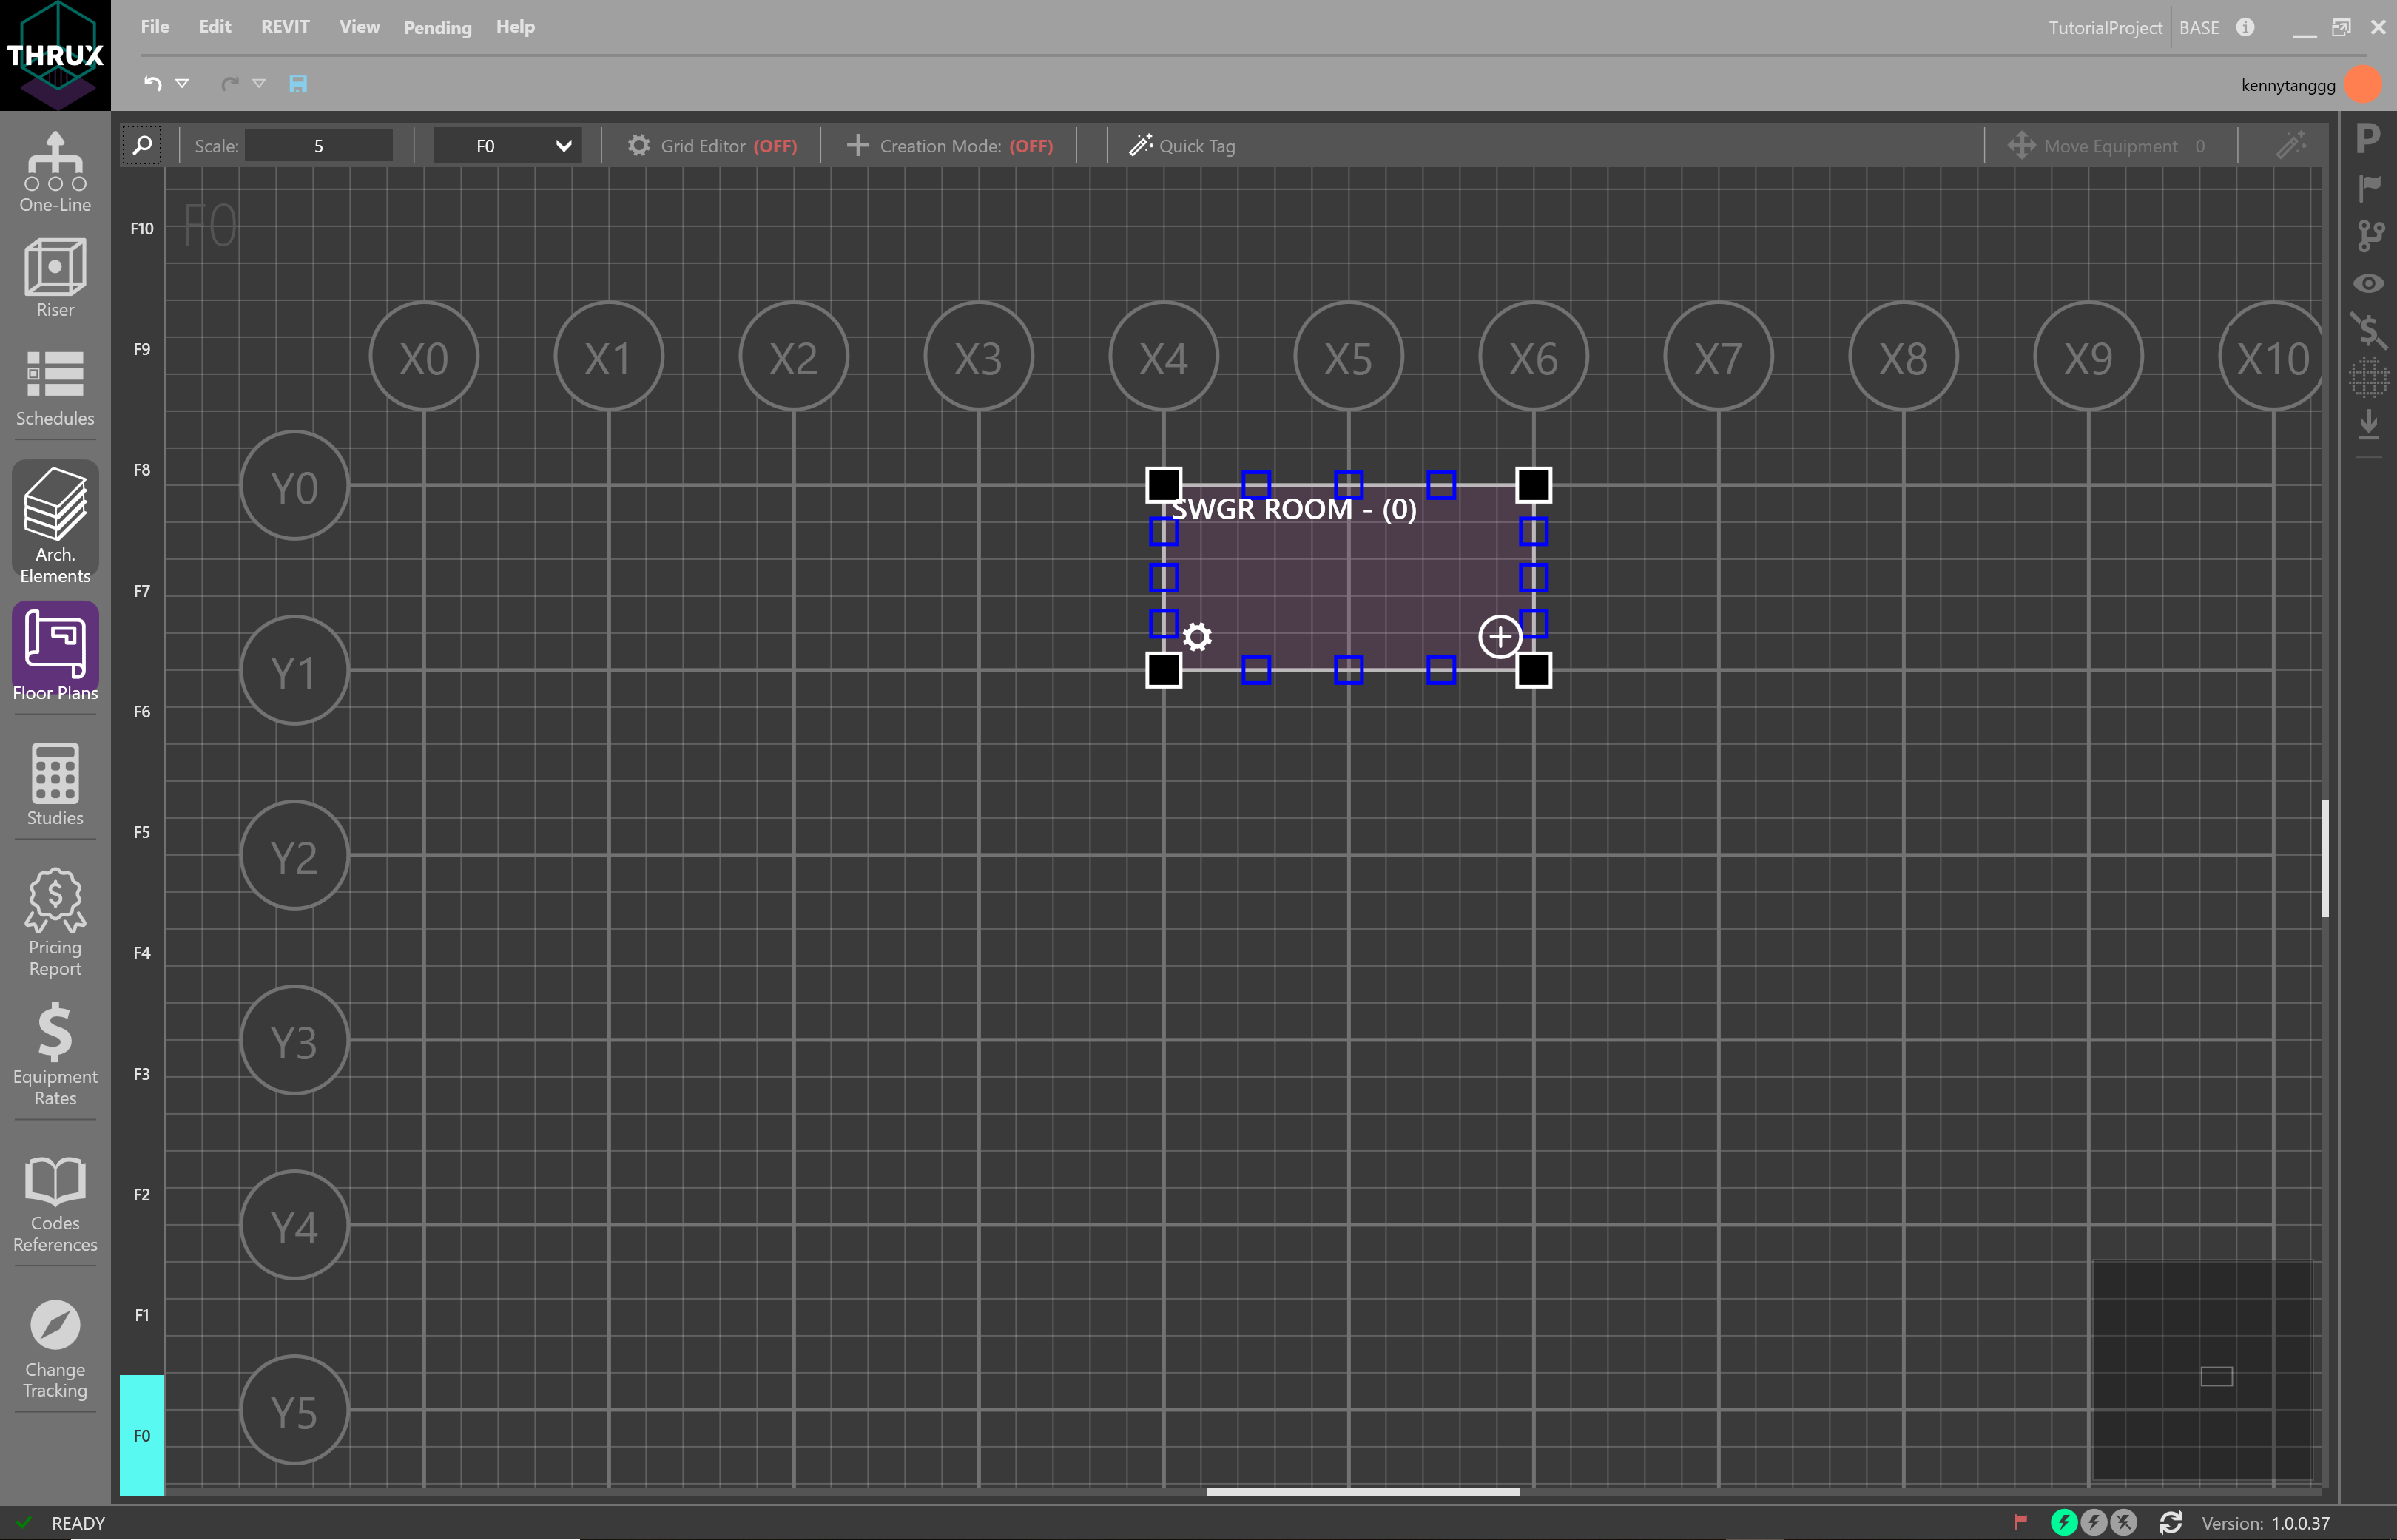Open the One-Line view in the sidebar
The image size is (2397, 1540).
click(55, 172)
